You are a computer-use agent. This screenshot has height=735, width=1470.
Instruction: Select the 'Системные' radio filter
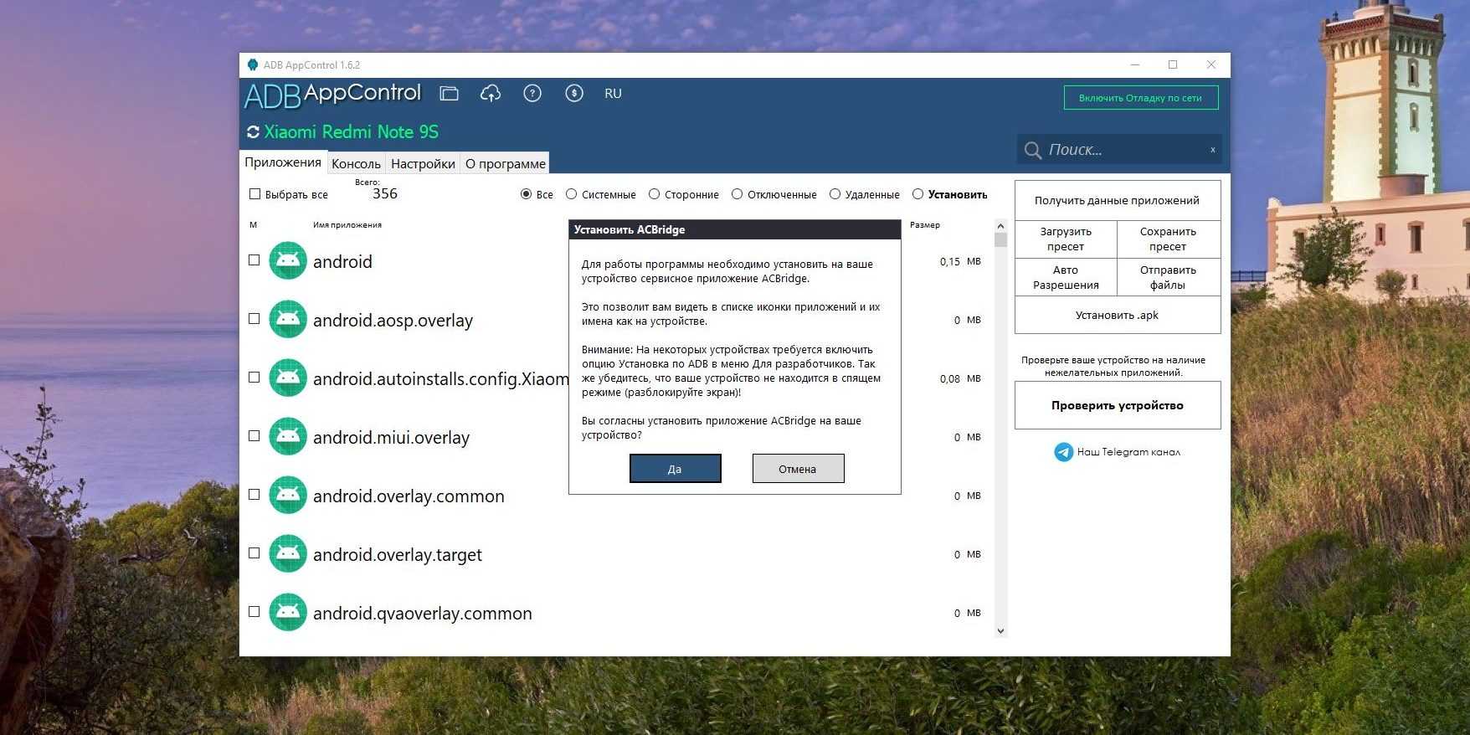tap(571, 194)
